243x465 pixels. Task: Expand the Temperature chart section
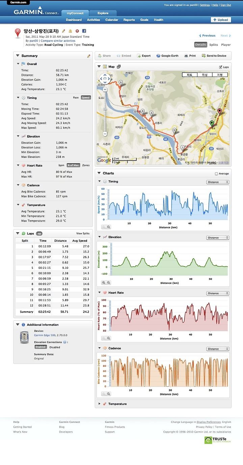point(99,404)
